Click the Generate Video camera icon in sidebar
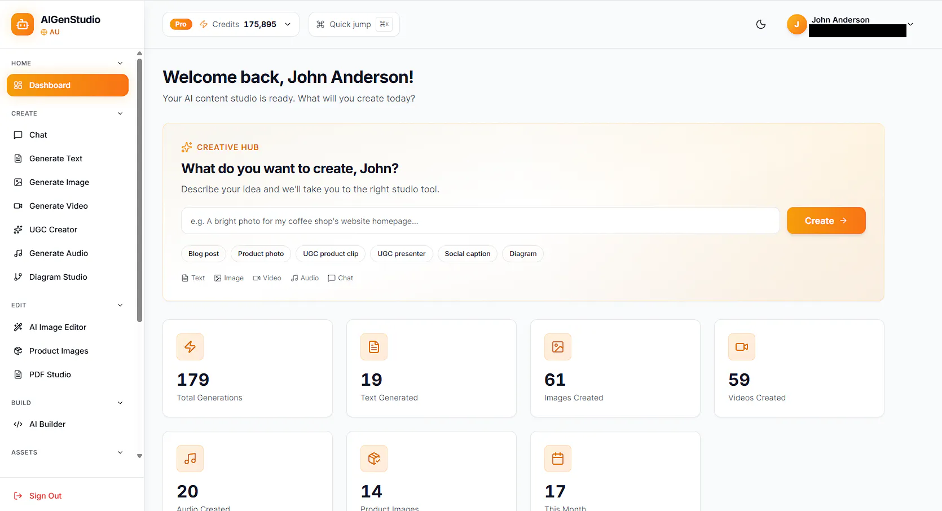This screenshot has height=511, width=942. tap(18, 206)
